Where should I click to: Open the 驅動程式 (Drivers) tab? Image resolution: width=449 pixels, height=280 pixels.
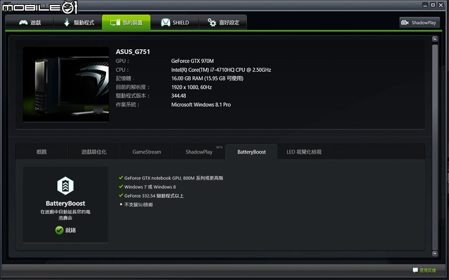tap(78, 22)
